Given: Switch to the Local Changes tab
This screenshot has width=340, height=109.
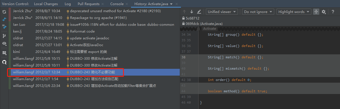Looking at the screenshot, I should pyautogui.click(x=46, y=4).
